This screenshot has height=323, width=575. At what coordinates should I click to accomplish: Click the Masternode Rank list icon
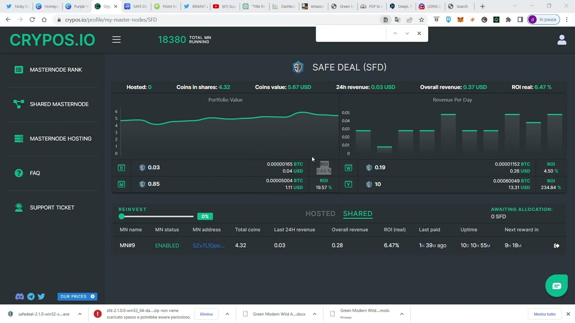18,70
